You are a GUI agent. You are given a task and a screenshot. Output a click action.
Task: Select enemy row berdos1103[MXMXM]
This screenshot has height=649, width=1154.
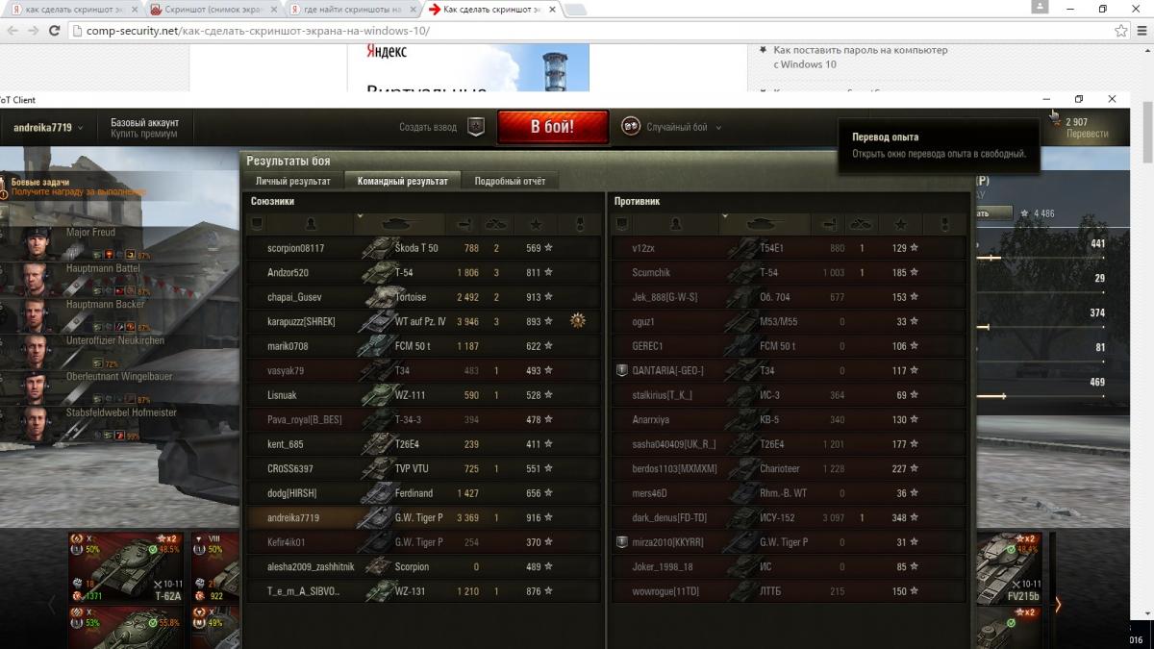coord(789,468)
